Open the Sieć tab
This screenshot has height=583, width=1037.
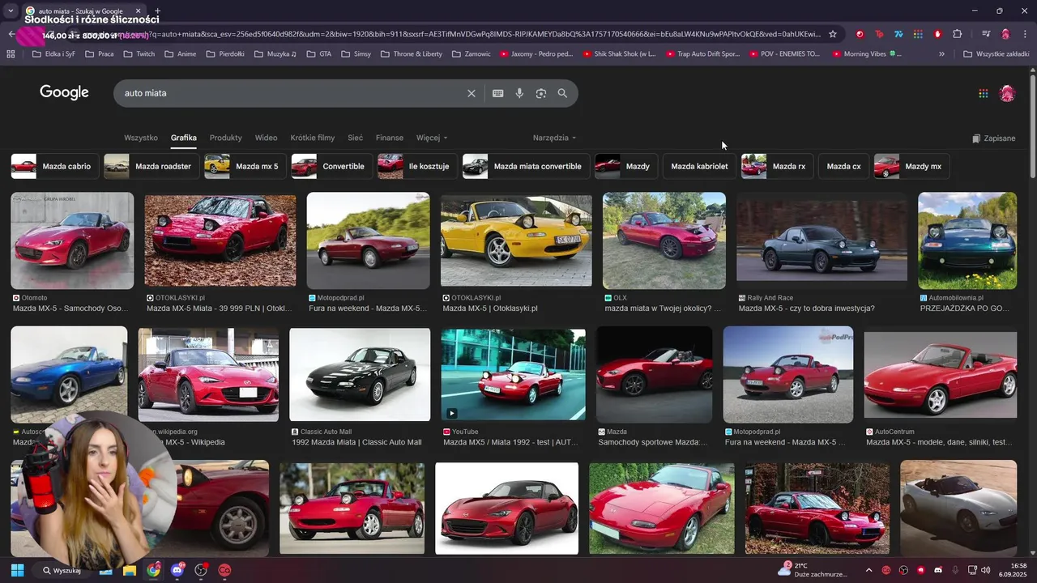click(355, 138)
